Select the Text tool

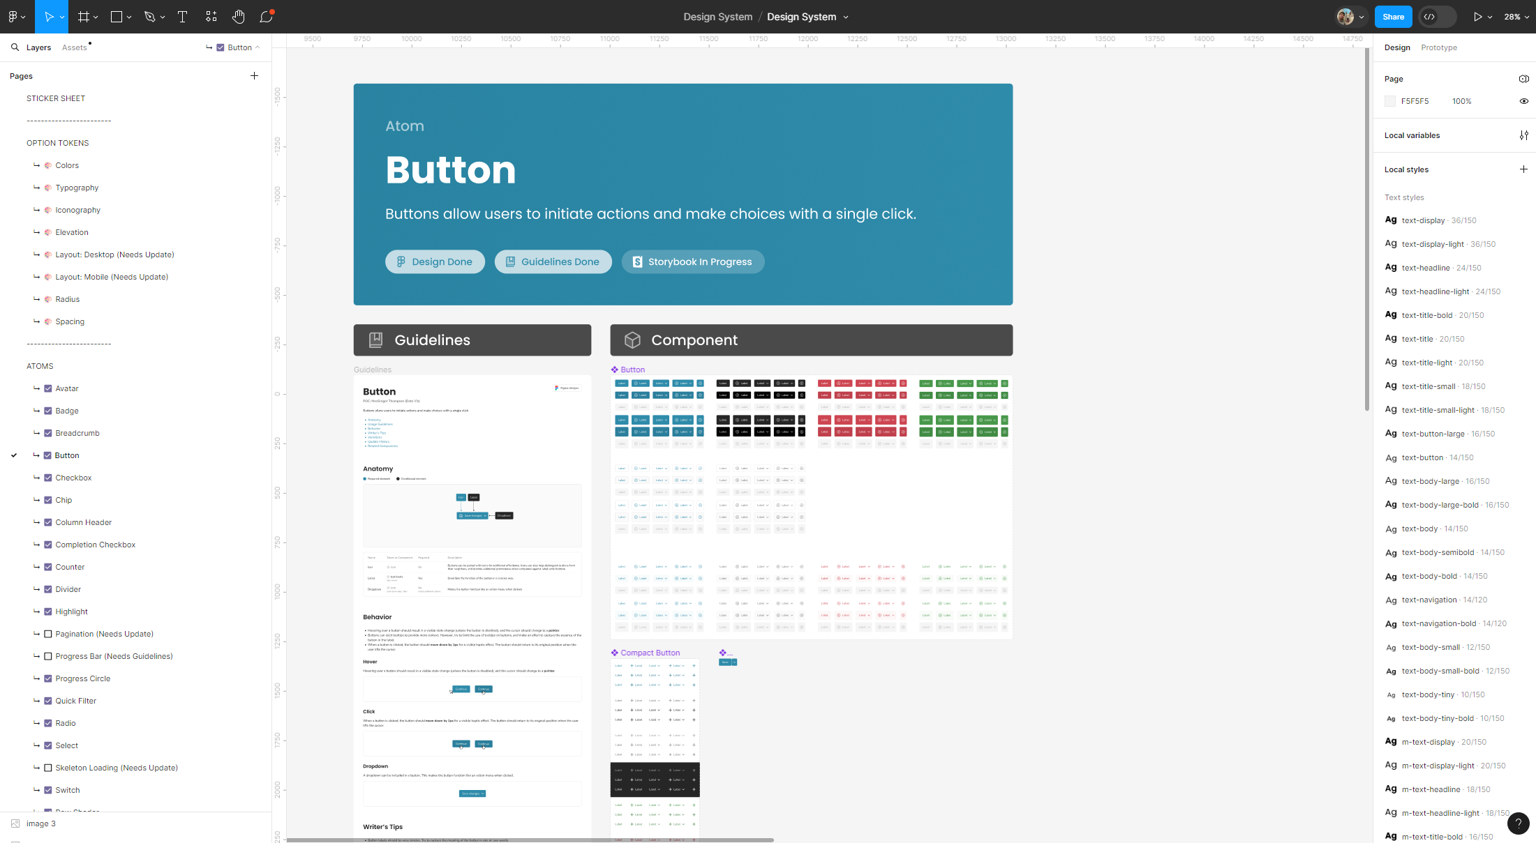coord(182,17)
